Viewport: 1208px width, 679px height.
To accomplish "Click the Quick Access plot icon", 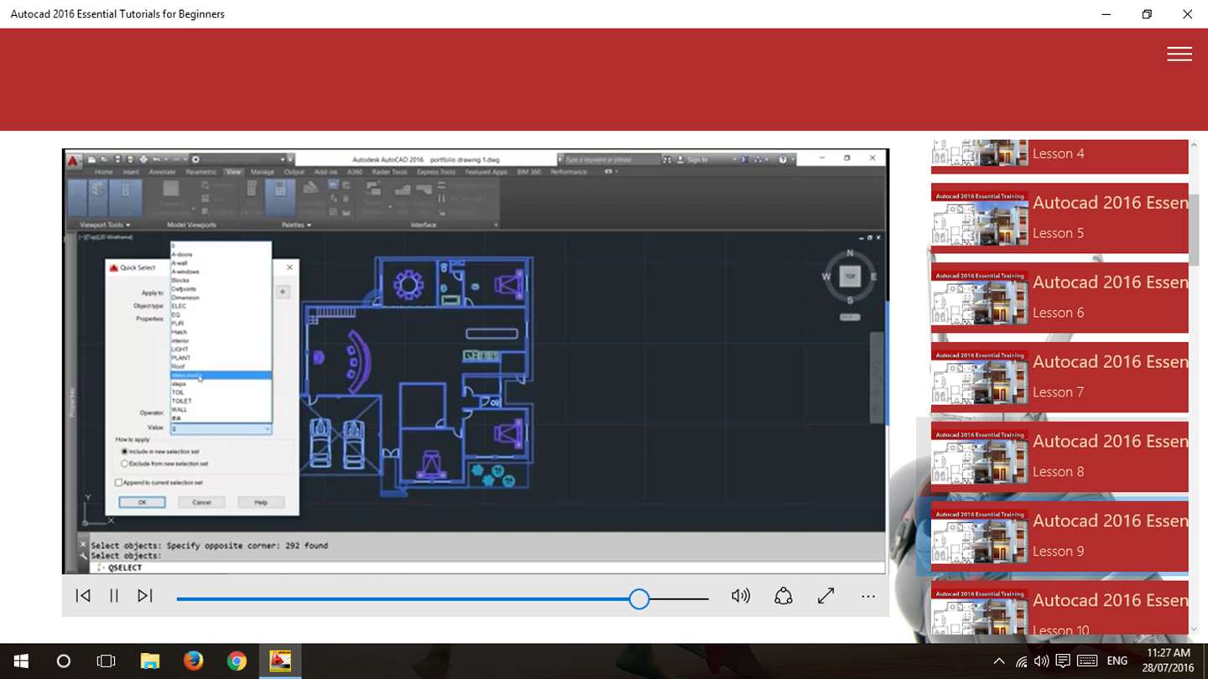I will tap(143, 159).
